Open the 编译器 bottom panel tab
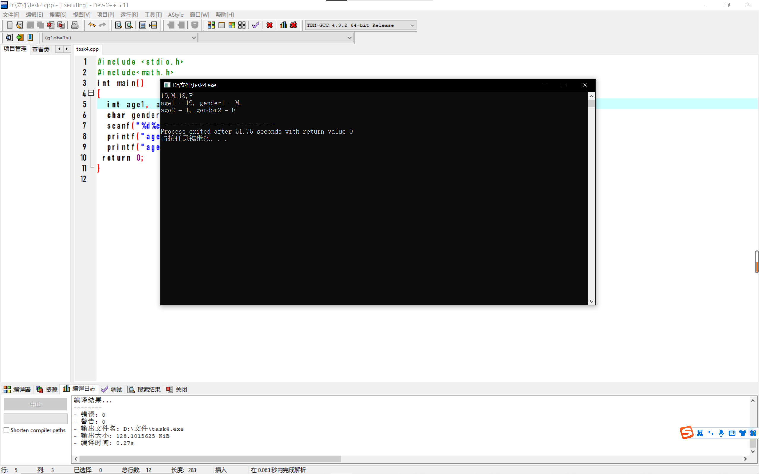759x474 pixels. coord(17,389)
